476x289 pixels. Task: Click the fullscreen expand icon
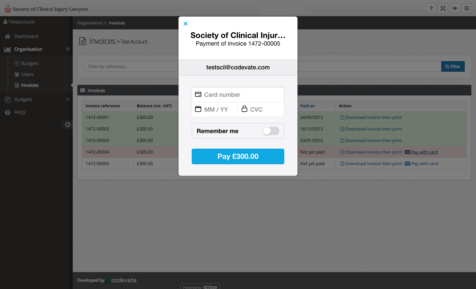(443, 8)
